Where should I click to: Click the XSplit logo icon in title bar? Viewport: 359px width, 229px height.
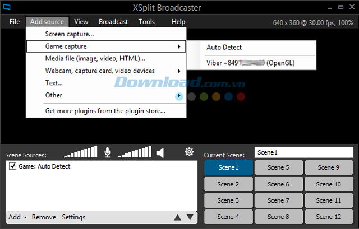8,8
